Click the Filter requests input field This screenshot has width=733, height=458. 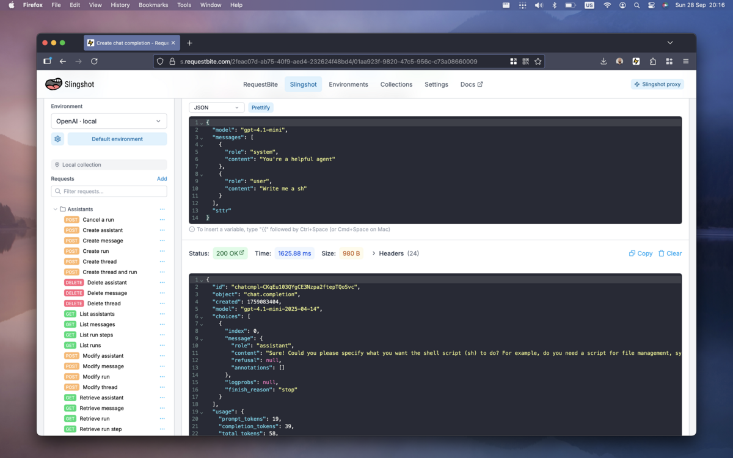pos(109,192)
